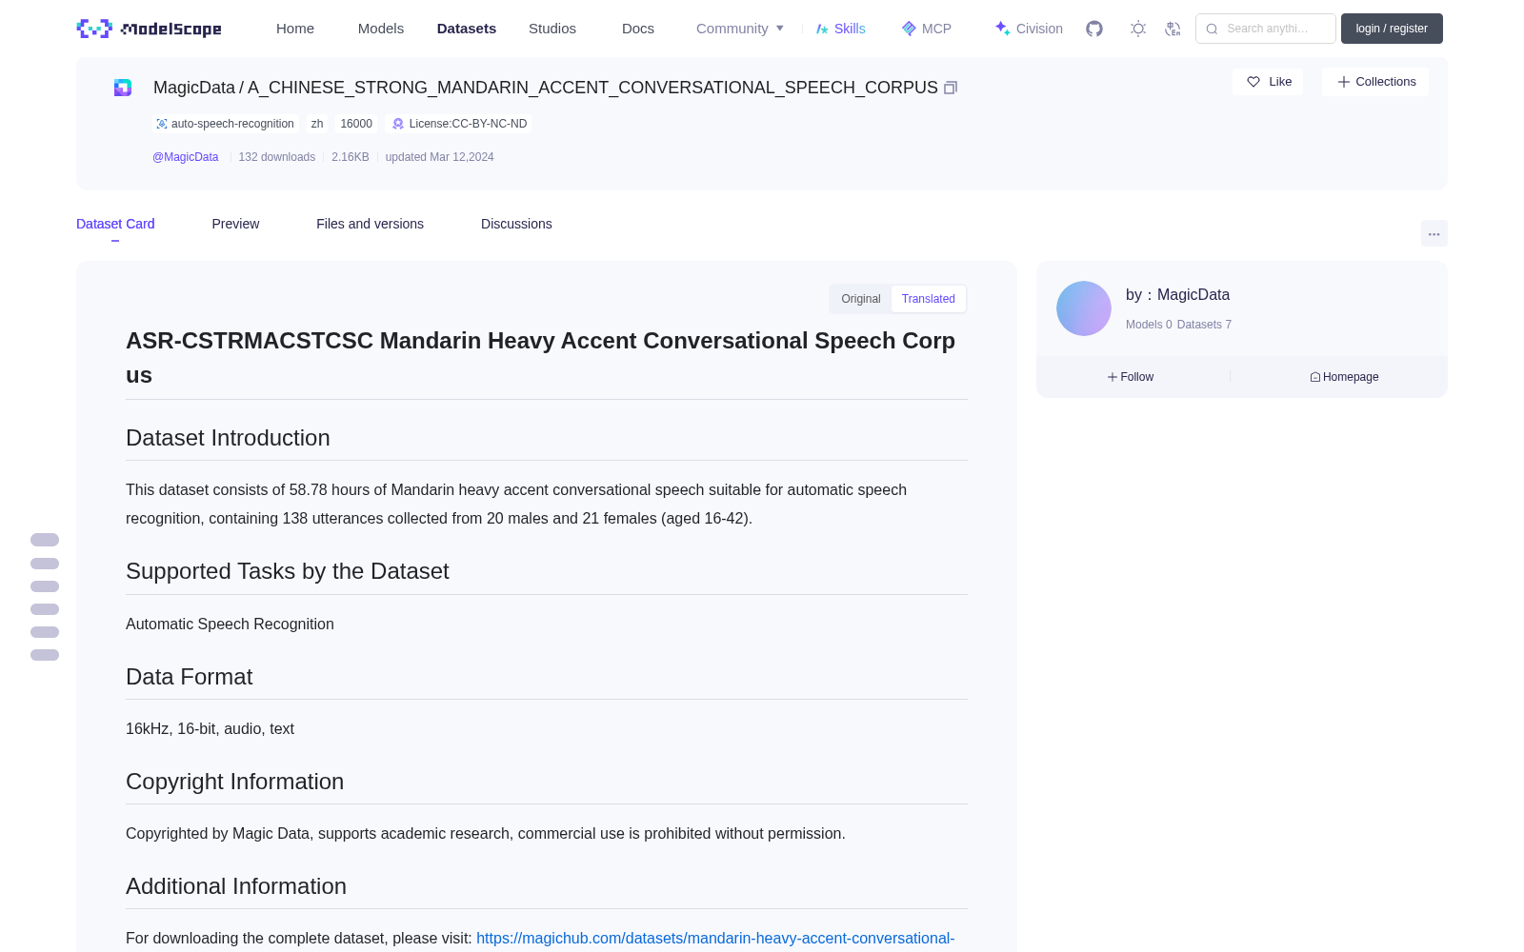Switch the card to Translated view

[929, 299]
